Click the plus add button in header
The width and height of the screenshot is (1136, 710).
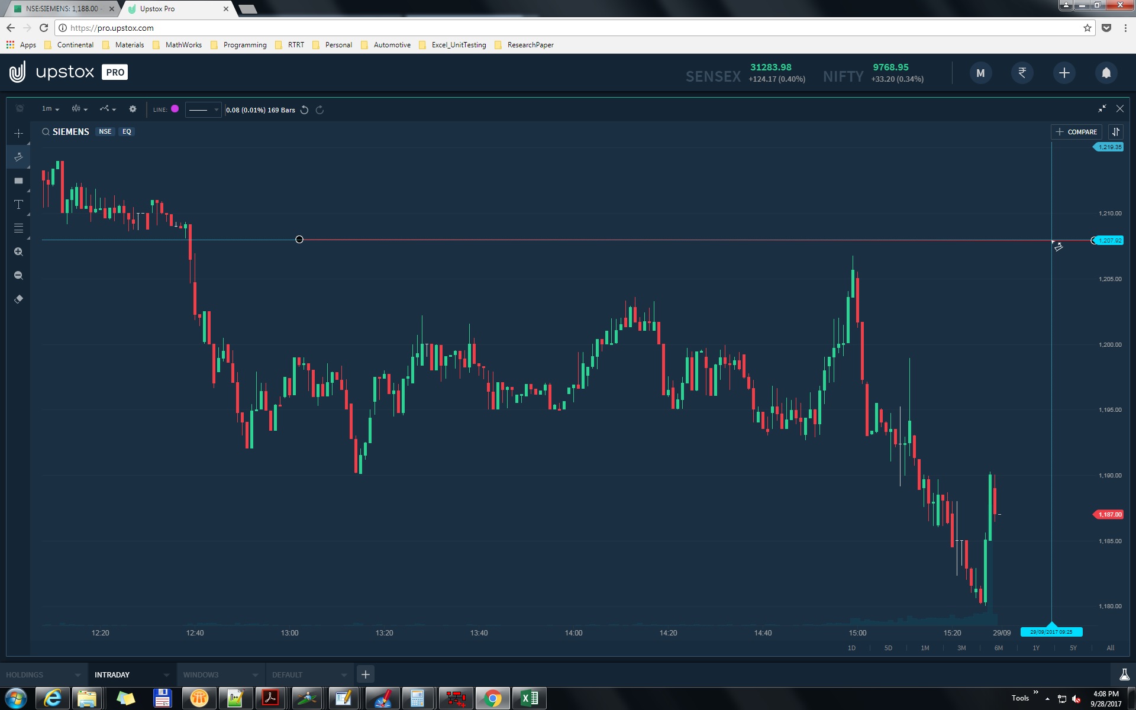click(x=1064, y=73)
